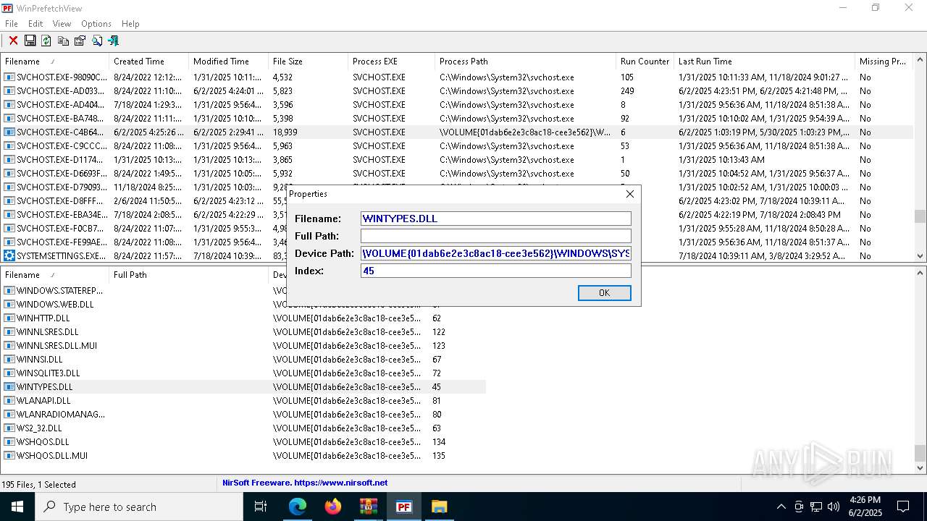This screenshot has width=927, height=521.
Task: Click the Device Path field in Properties
Action: pos(496,253)
